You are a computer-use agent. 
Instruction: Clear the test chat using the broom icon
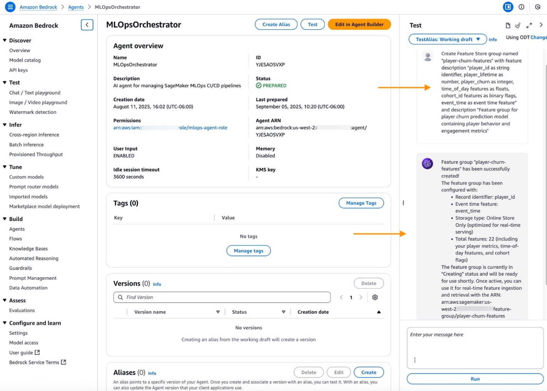(517, 25)
